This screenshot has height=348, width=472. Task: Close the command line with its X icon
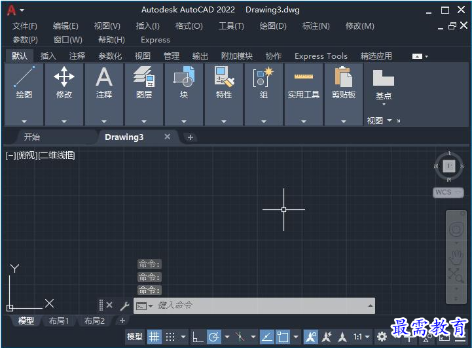(109, 305)
